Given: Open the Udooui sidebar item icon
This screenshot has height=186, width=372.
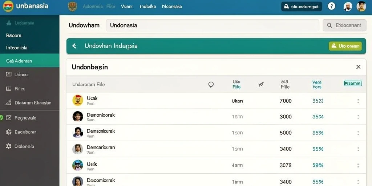Looking at the screenshot, I should (9, 74).
